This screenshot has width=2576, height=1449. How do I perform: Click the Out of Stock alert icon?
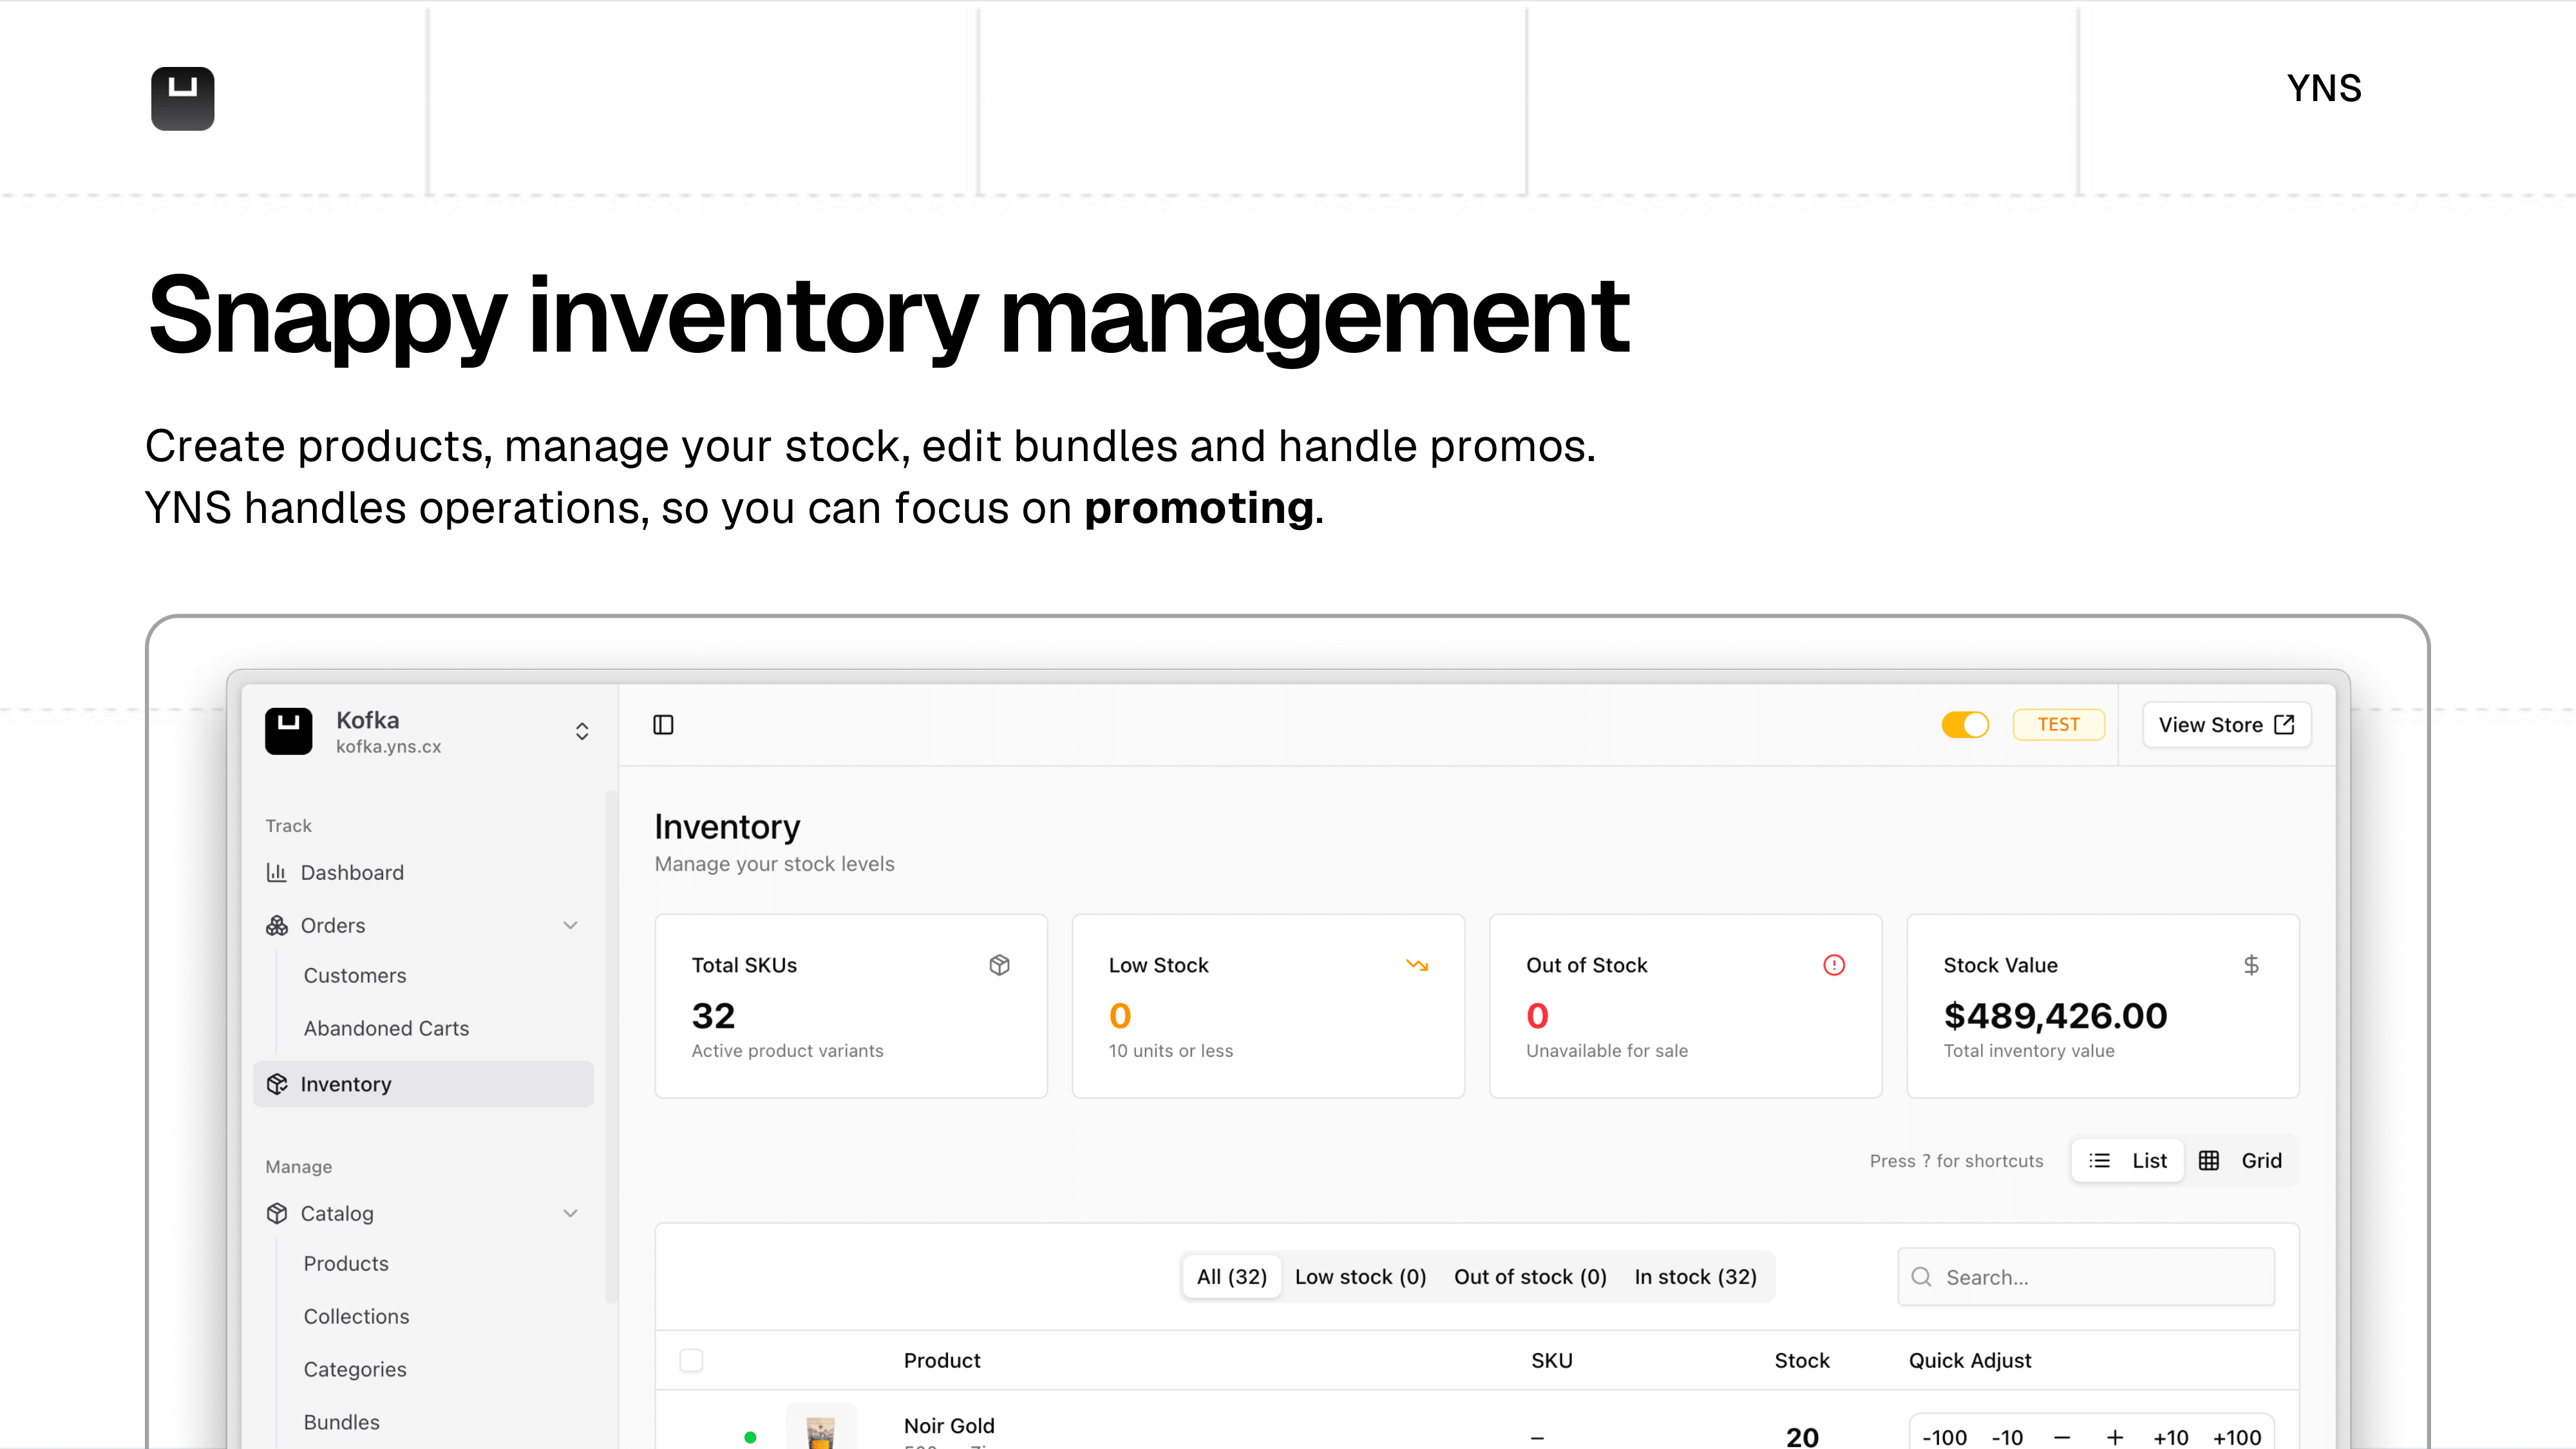coord(1833,965)
